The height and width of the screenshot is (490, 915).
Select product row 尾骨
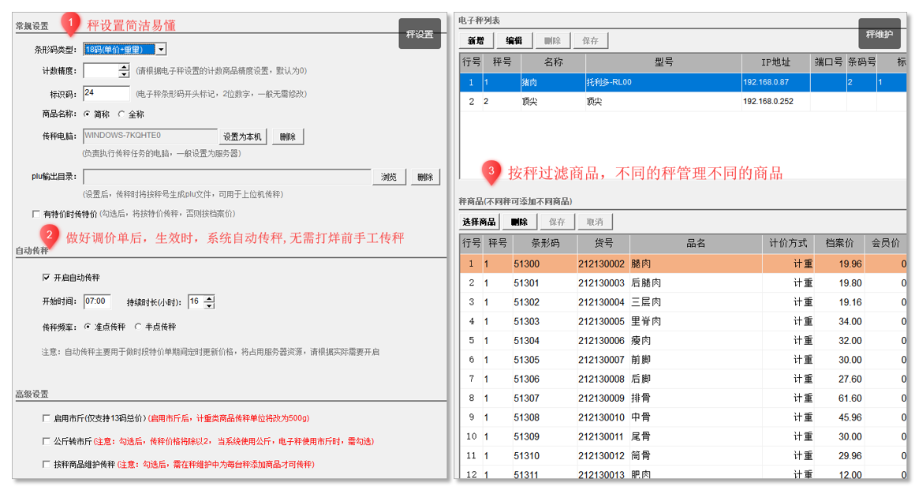point(683,437)
